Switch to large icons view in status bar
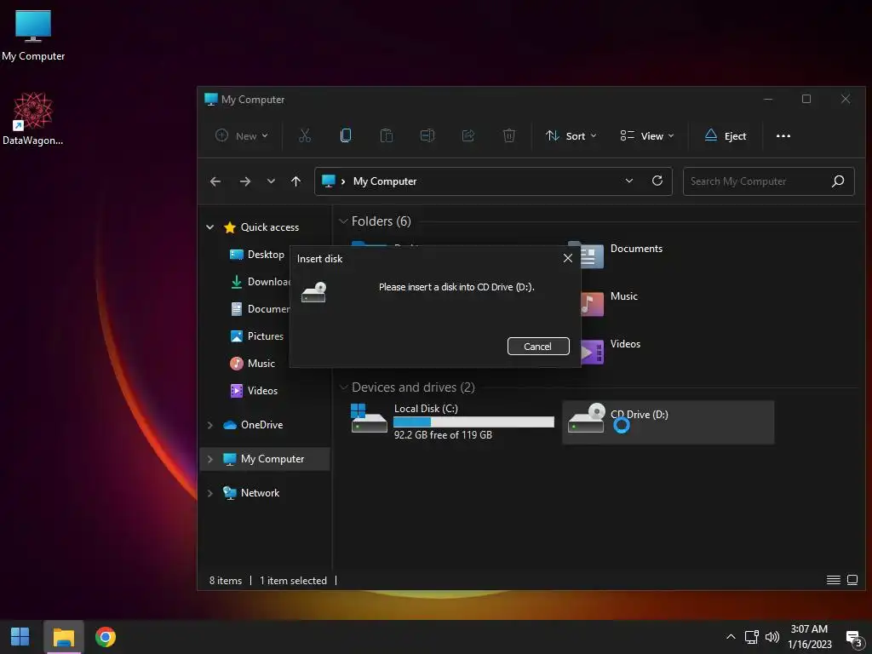 tap(852, 580)
